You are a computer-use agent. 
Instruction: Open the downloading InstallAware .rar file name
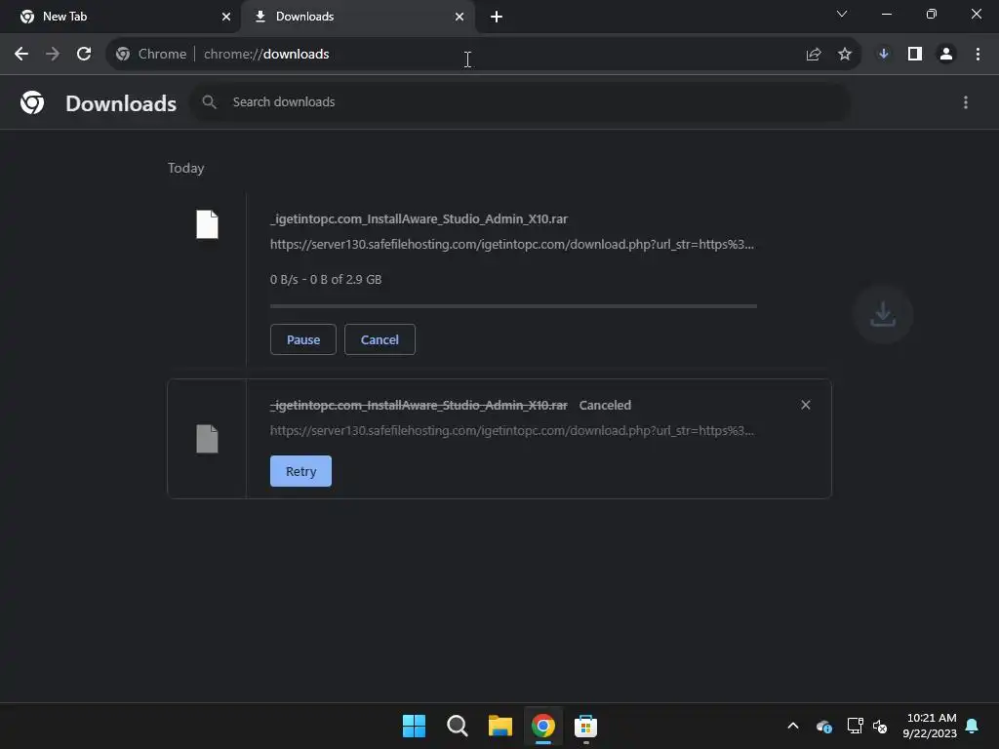pyautogui.click(x=419, y=219)
